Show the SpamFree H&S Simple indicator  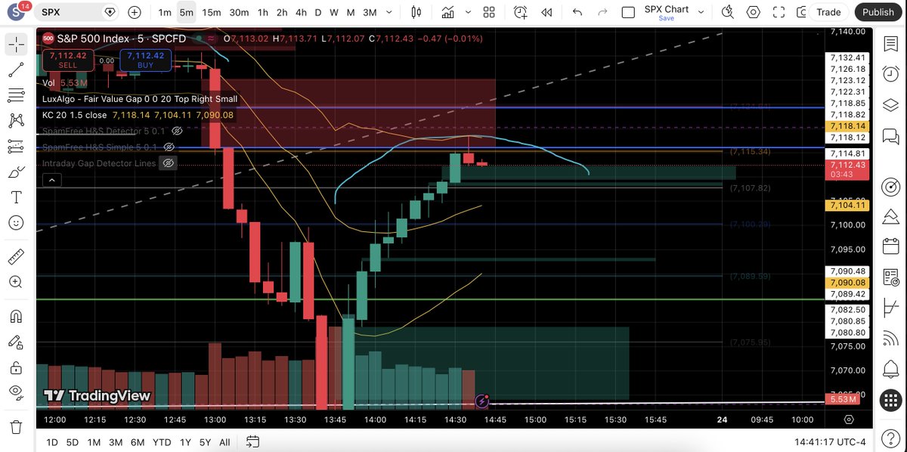[169, 147]
